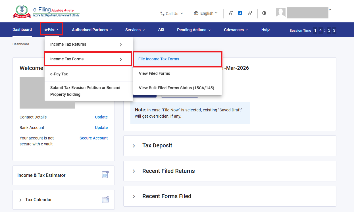This screenshot has height=212, width=354.
Task: Expand the user profile dropdown arrow
Action: click(330, 10)
